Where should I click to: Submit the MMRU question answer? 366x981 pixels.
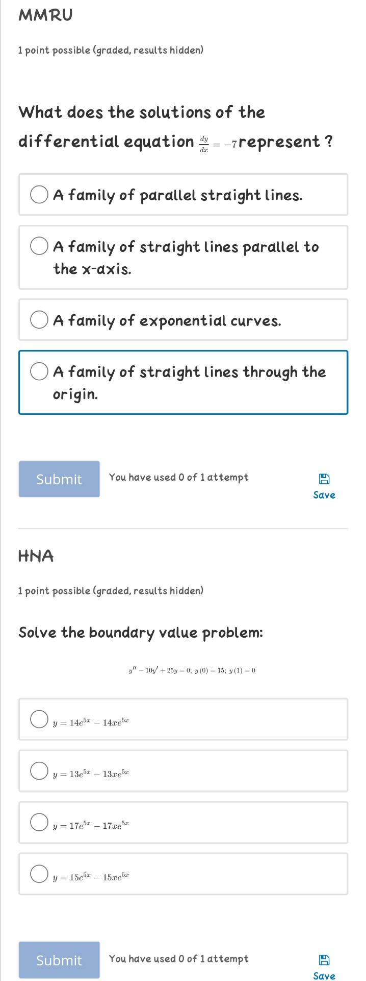pos(59,479)
